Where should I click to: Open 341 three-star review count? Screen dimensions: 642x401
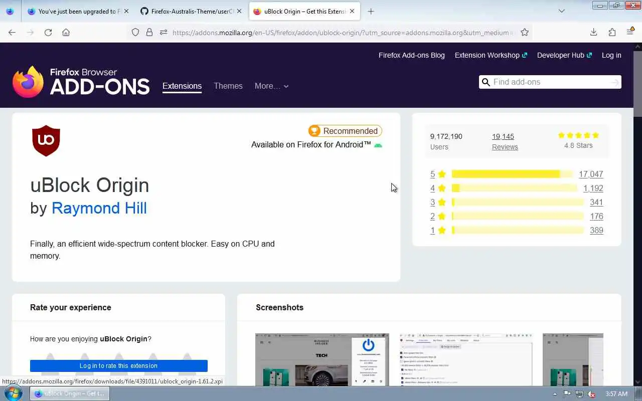(x=596, y=202)
